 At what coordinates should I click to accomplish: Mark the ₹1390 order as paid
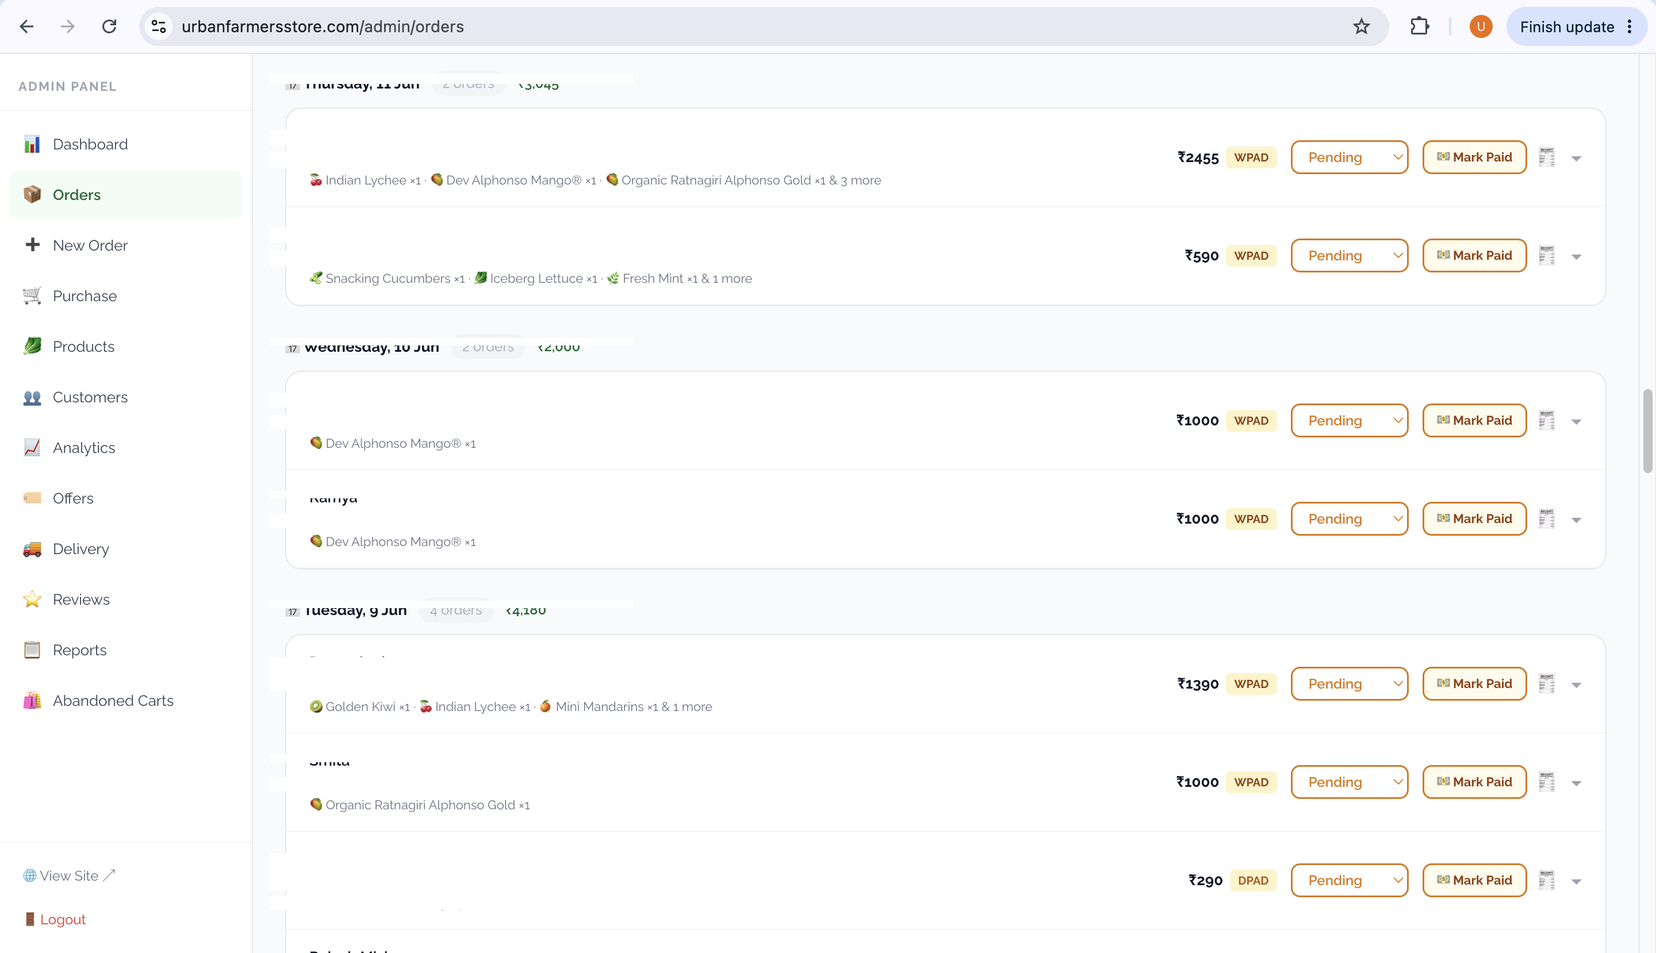pyautogui.click(x=1475, y=683)
